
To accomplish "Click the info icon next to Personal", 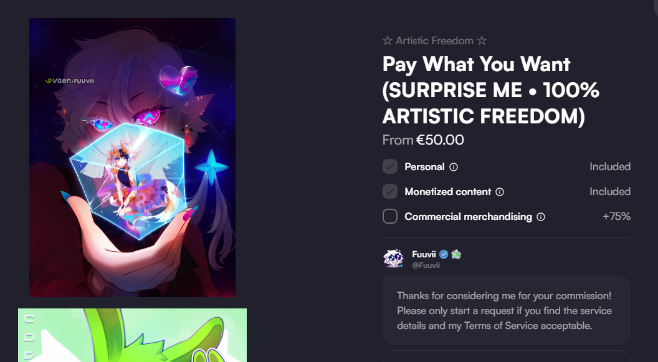I will coord(454,167).
